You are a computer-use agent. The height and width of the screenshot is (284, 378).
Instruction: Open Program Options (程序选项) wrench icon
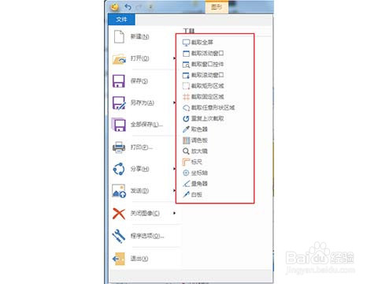click(119, 236)
